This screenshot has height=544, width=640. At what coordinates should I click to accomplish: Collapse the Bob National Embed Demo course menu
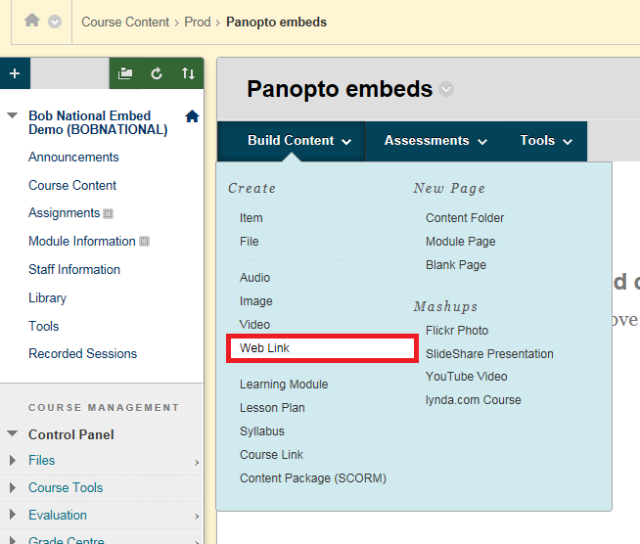tap(13, 115)
